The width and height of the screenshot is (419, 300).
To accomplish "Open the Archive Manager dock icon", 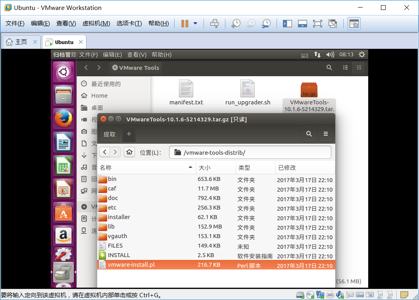I will tap(63, 272).
